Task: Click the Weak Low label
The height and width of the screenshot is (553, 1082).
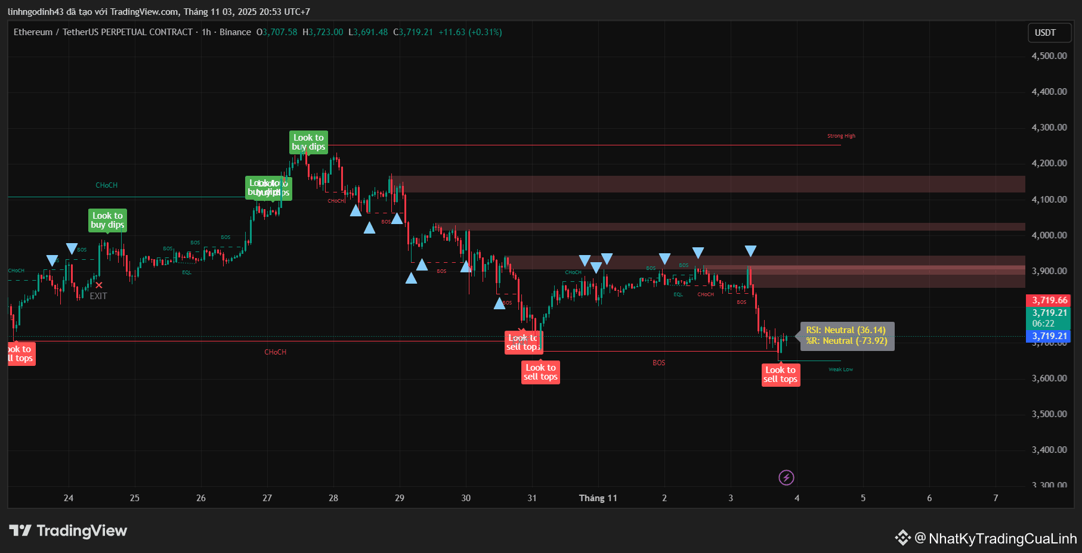Action: (x=840, y=369)
